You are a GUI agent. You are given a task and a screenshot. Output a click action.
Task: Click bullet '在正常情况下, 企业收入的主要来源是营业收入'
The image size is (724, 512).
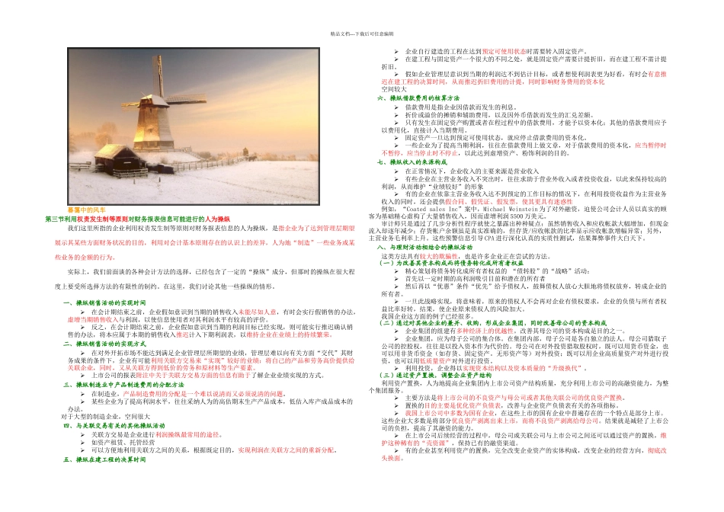coord(472,171)
